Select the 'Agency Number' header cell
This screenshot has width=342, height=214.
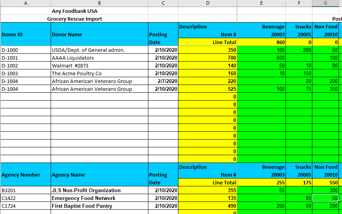click(x=25, y=175)
